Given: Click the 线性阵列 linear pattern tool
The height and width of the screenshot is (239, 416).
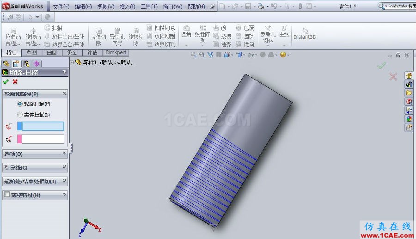Looking at the screenshot, I should (202, 34).
